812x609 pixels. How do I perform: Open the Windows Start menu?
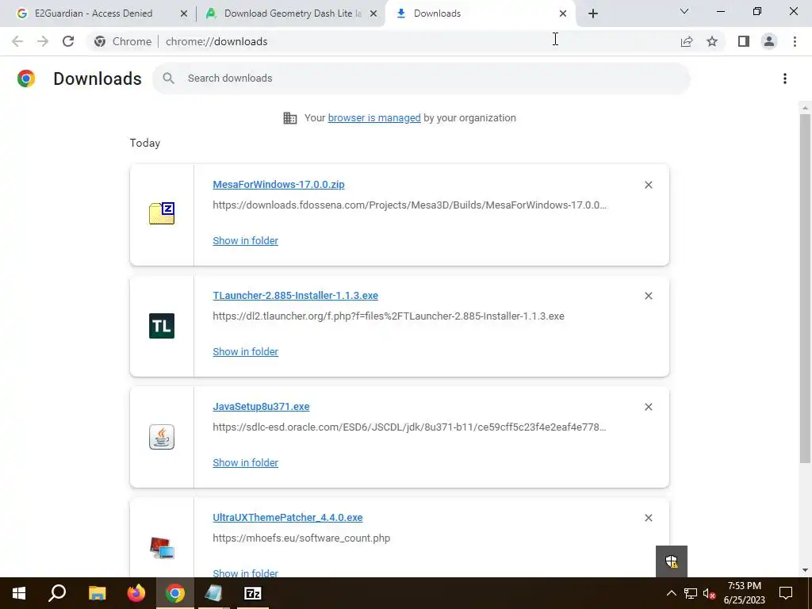coord(19,593)
